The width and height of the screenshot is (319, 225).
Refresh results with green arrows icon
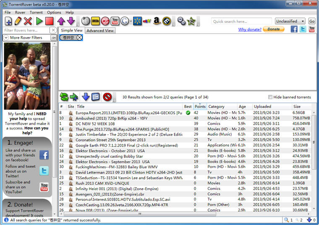pos(64,97)
